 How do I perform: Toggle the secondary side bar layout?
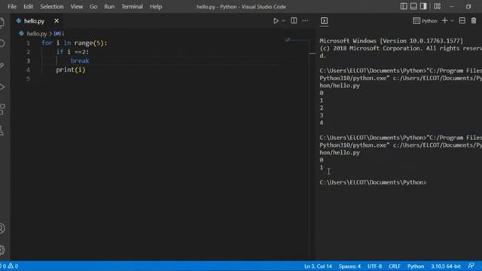pos(423,7)
